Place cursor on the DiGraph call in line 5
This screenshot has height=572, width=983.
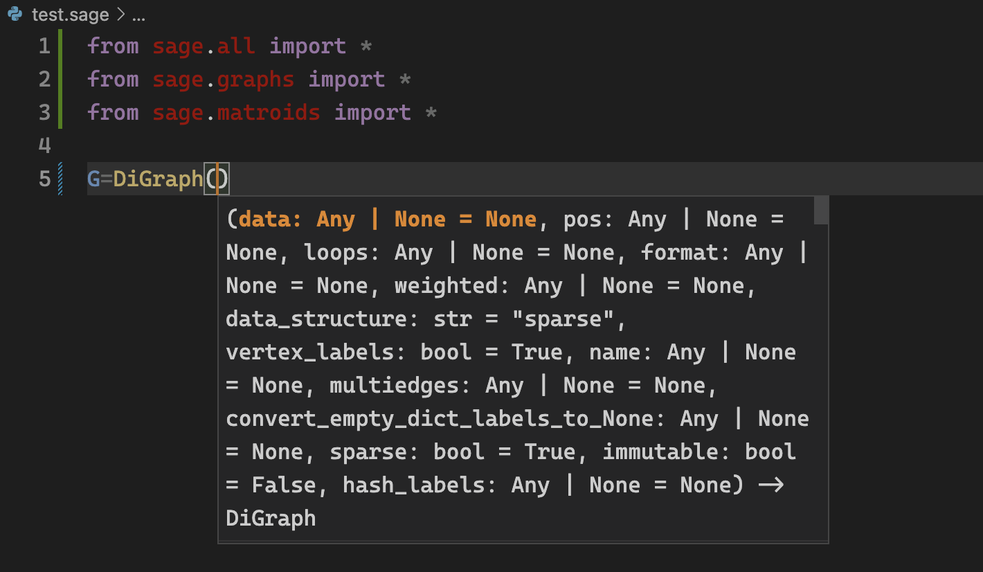coord(158,179)
